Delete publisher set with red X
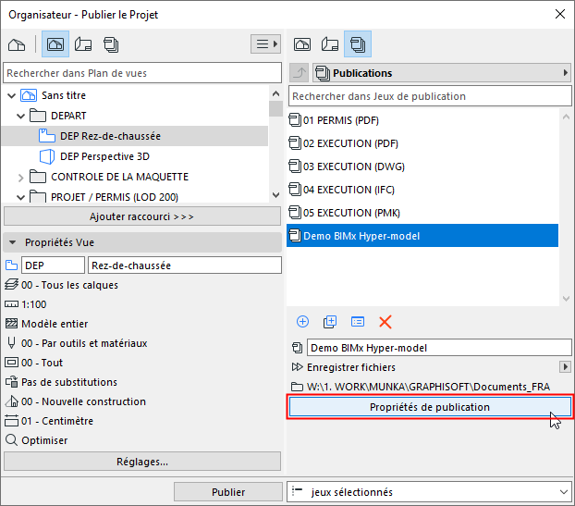The height and width of the screenshot is (506, 575). (385, 322)
